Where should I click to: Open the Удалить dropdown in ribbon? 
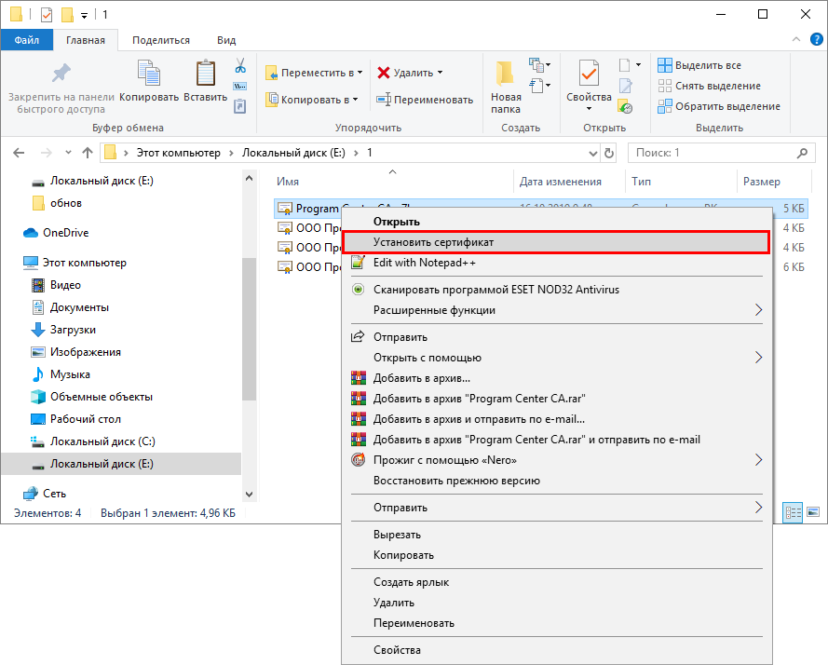pyautogui.click(x=440, y=73)
